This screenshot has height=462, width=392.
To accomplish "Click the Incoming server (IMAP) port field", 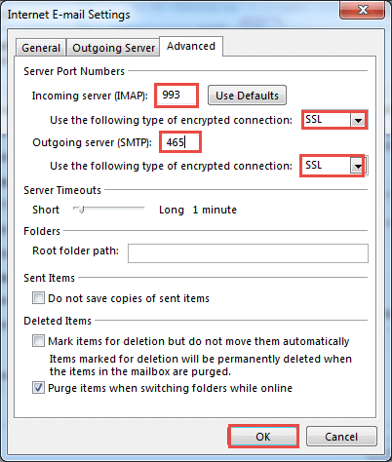I will click(176, 96).
